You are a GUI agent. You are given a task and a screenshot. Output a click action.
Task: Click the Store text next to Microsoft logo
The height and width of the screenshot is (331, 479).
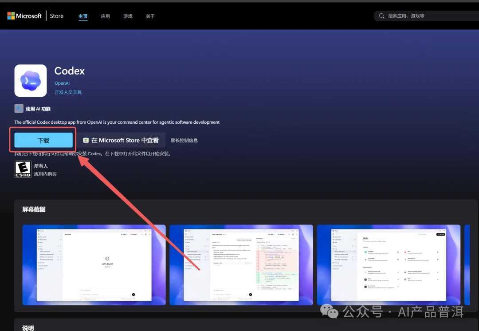(56, 16)
